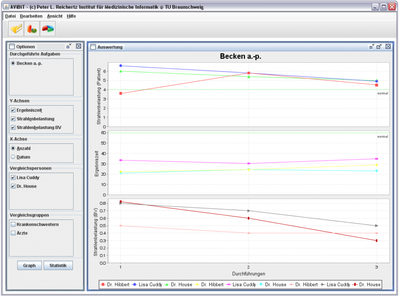Click yellow Dr. Hibbert legend entry

click(209, 285)
